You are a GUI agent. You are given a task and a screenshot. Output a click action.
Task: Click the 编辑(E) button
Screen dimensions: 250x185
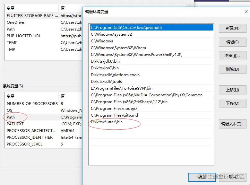coord(232,42)
